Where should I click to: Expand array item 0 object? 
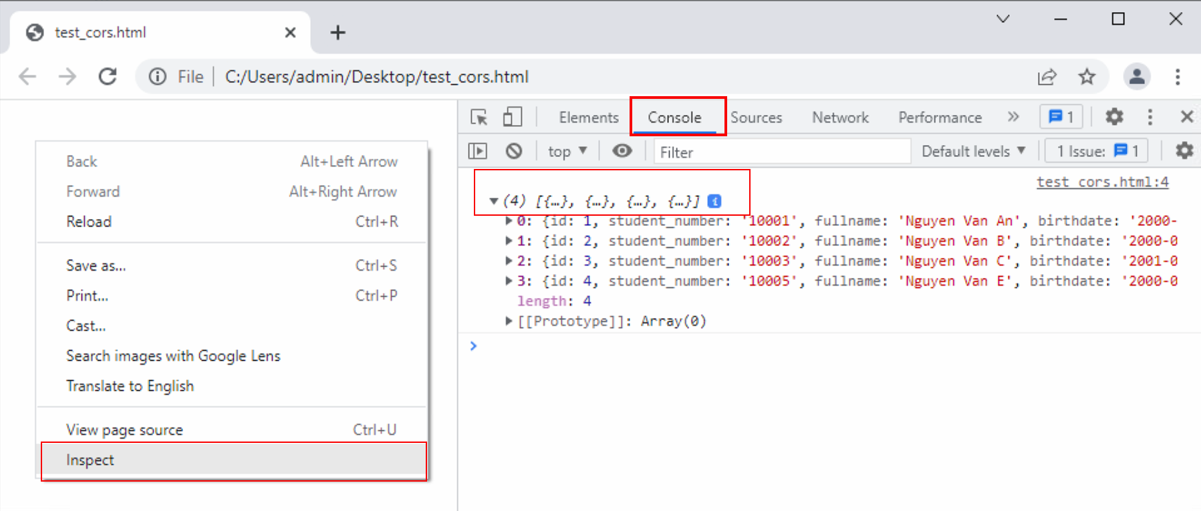(509, 221)
